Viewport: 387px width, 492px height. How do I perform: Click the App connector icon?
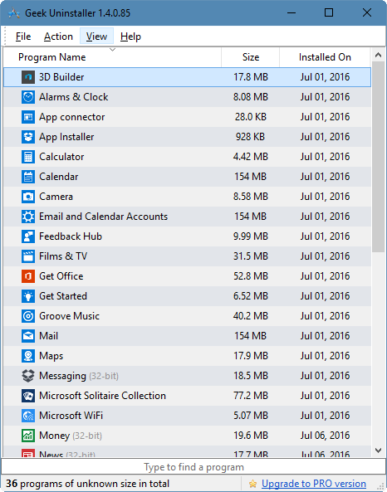(x=28, y=117)
